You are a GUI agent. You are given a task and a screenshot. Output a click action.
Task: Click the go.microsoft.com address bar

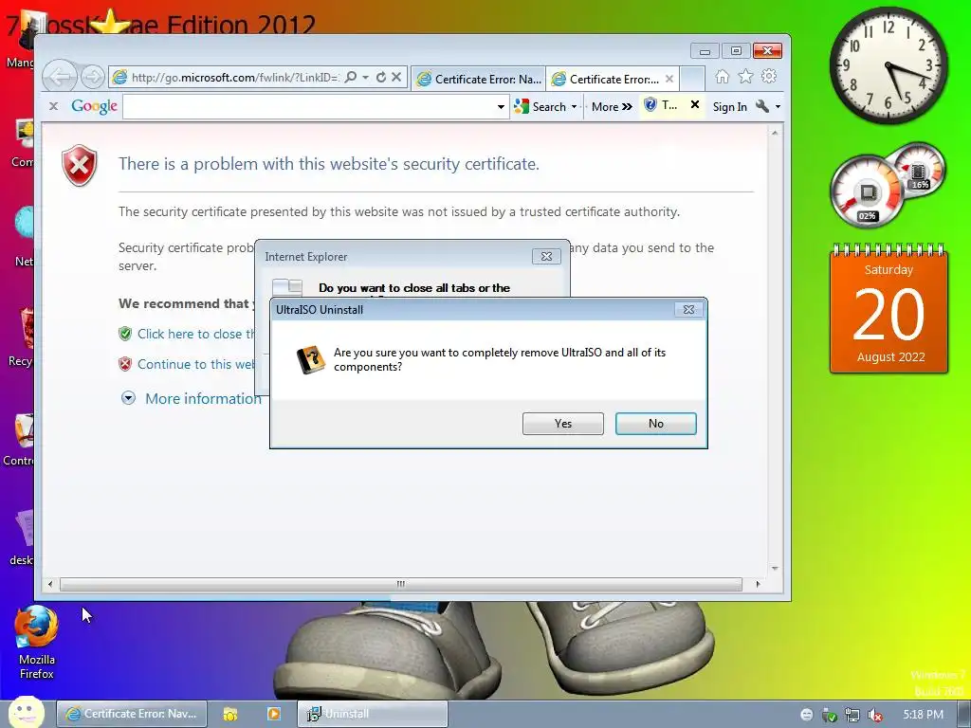[234, 78]
